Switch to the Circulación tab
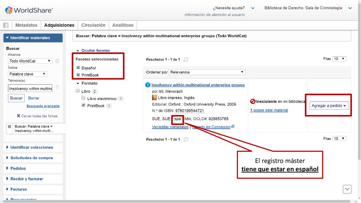 pyautogui.click(x=93, y=25)
